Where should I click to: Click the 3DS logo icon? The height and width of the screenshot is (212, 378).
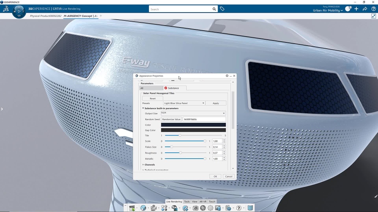[x=6, y=9]
